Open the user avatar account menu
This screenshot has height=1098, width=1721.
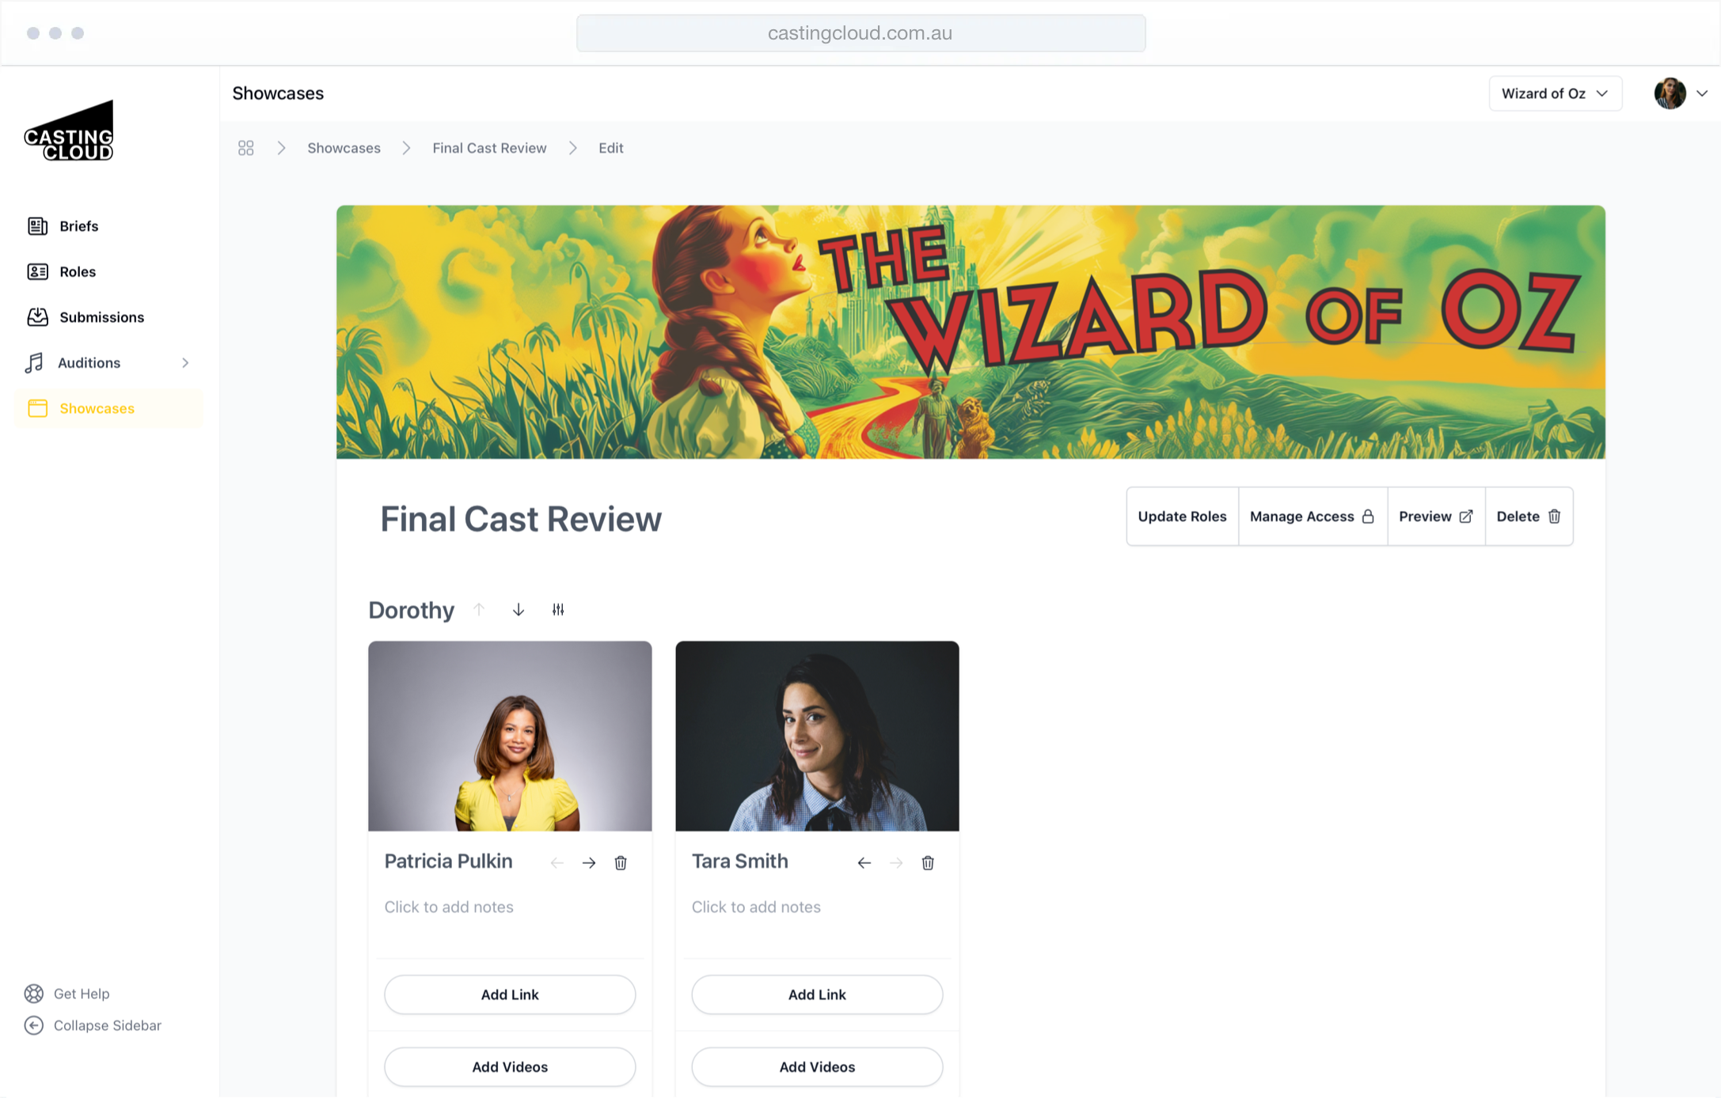tap(1680, 93)
